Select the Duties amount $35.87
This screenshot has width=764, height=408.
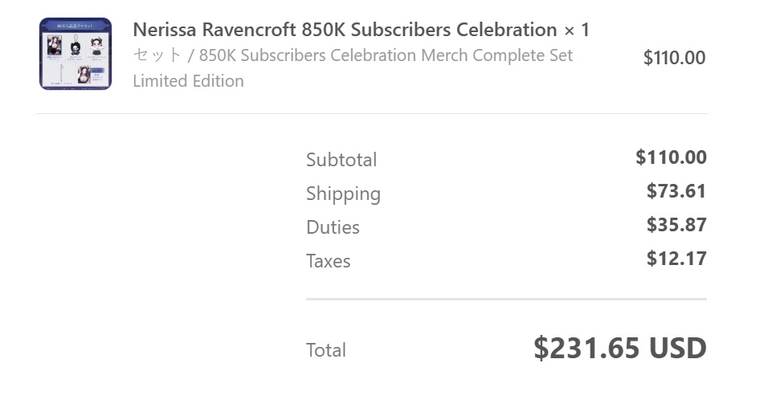[676, 225]
